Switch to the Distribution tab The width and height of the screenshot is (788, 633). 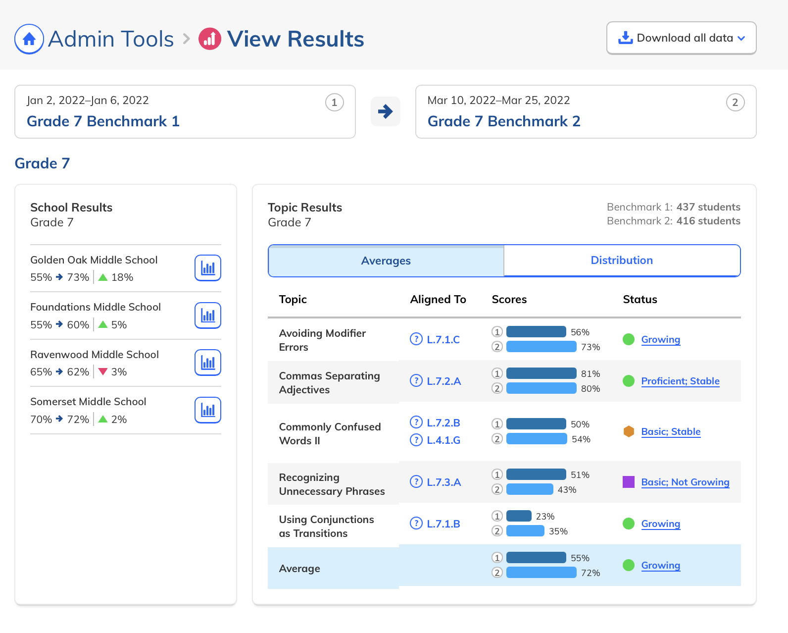click(x=622, y=261)
